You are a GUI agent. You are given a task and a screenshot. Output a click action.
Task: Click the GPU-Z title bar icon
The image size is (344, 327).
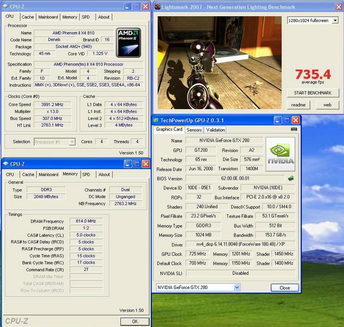pyautogui.click(x=156, y=120)
